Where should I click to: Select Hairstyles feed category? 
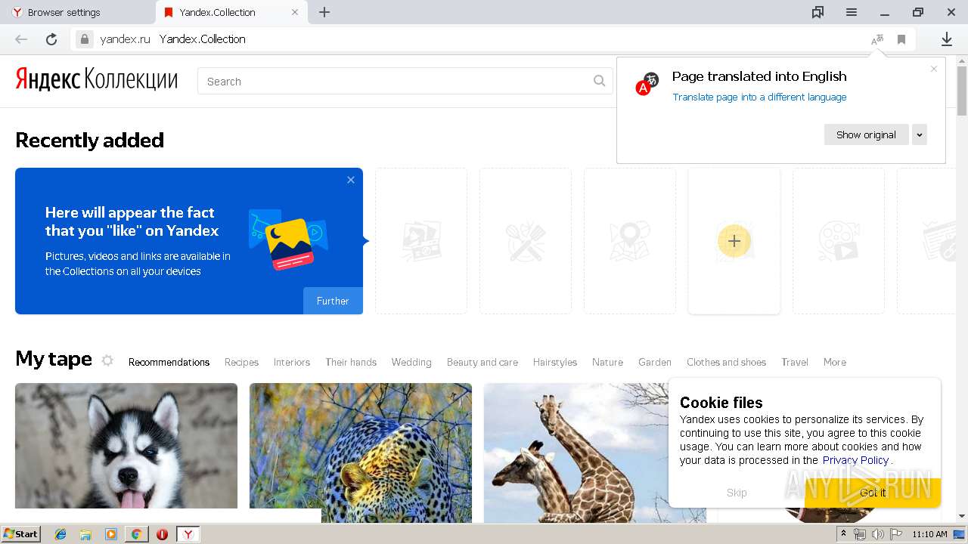(x=555, y=362)
